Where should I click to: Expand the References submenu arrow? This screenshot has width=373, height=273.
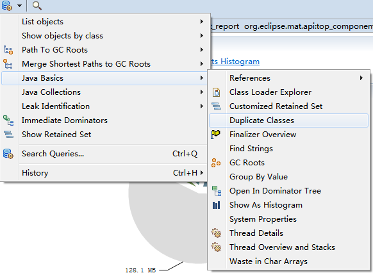(361, 78)
